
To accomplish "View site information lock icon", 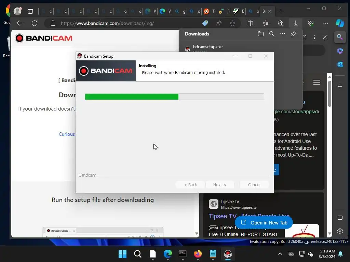I will (x=53, y=23).
